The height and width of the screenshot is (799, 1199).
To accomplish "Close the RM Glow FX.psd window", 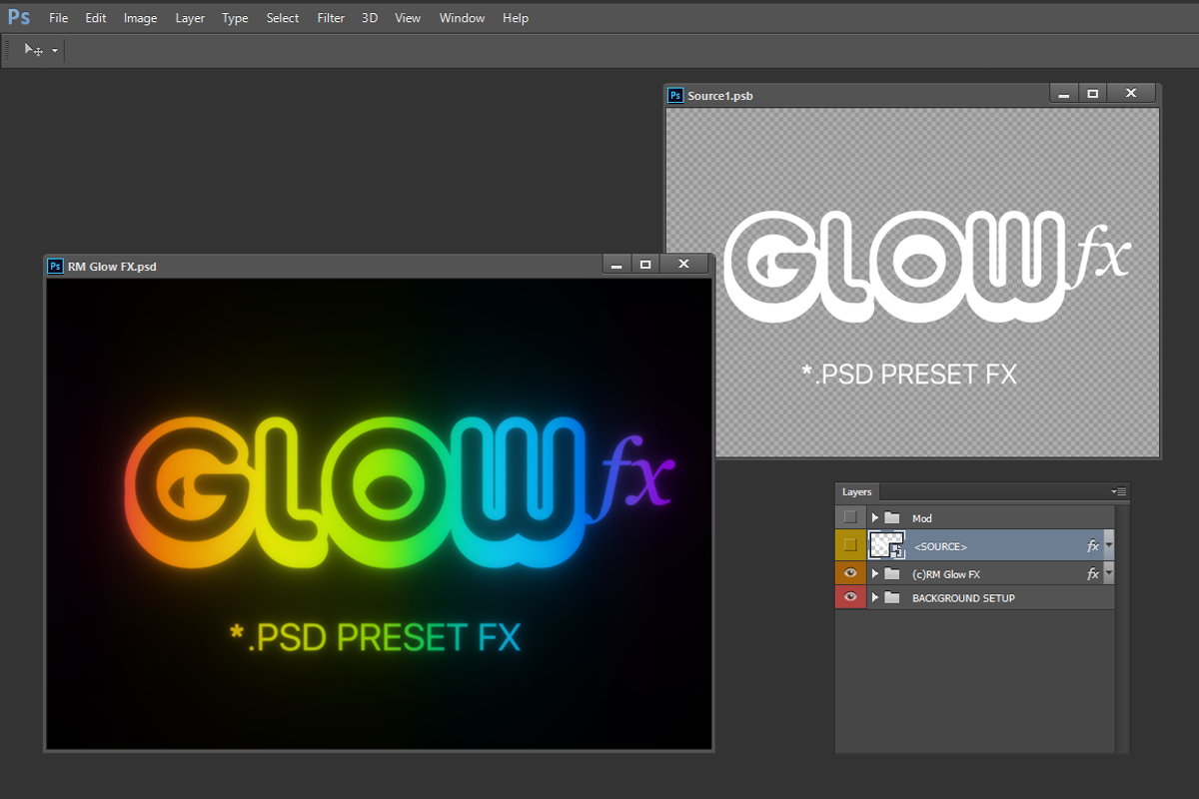I will point(683,265).
